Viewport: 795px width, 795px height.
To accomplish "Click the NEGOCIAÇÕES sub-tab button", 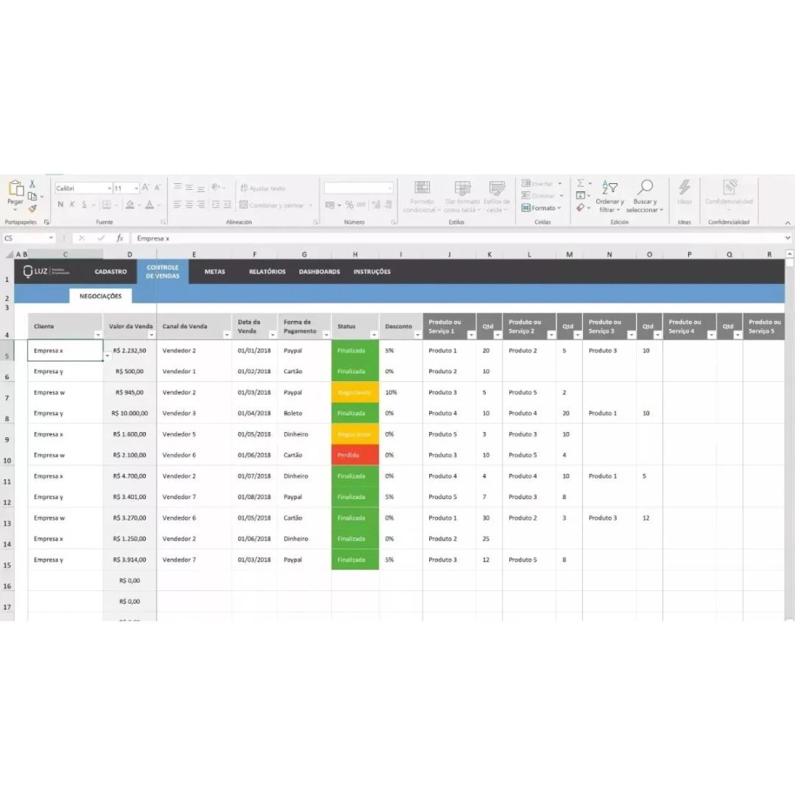I will coord(101,296).
